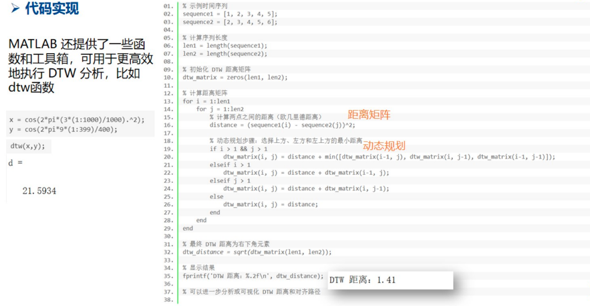Viewport: 590px width, 306px height.
Task: Click the result value 21.5934
Action: 39,191
